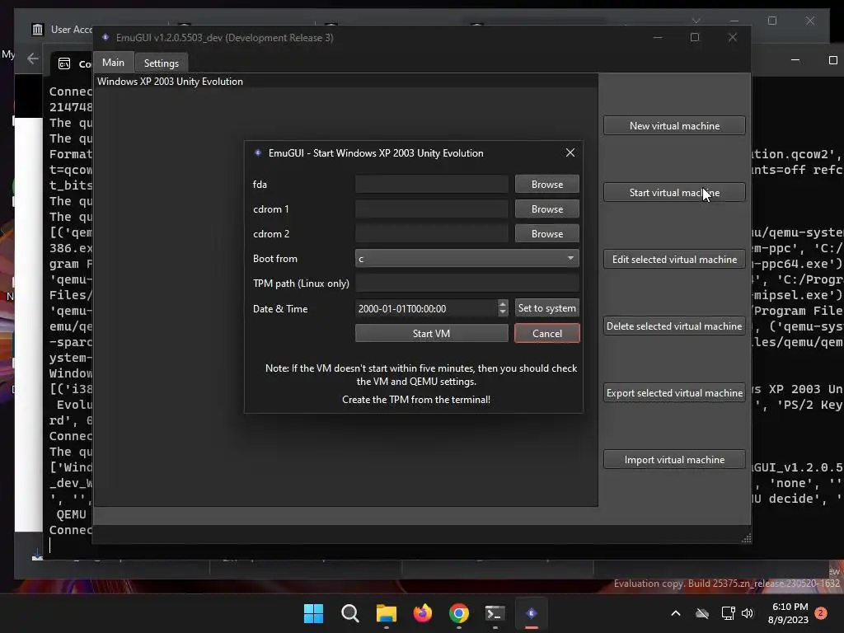Close the EmuGUI main window

coord(732,37)
